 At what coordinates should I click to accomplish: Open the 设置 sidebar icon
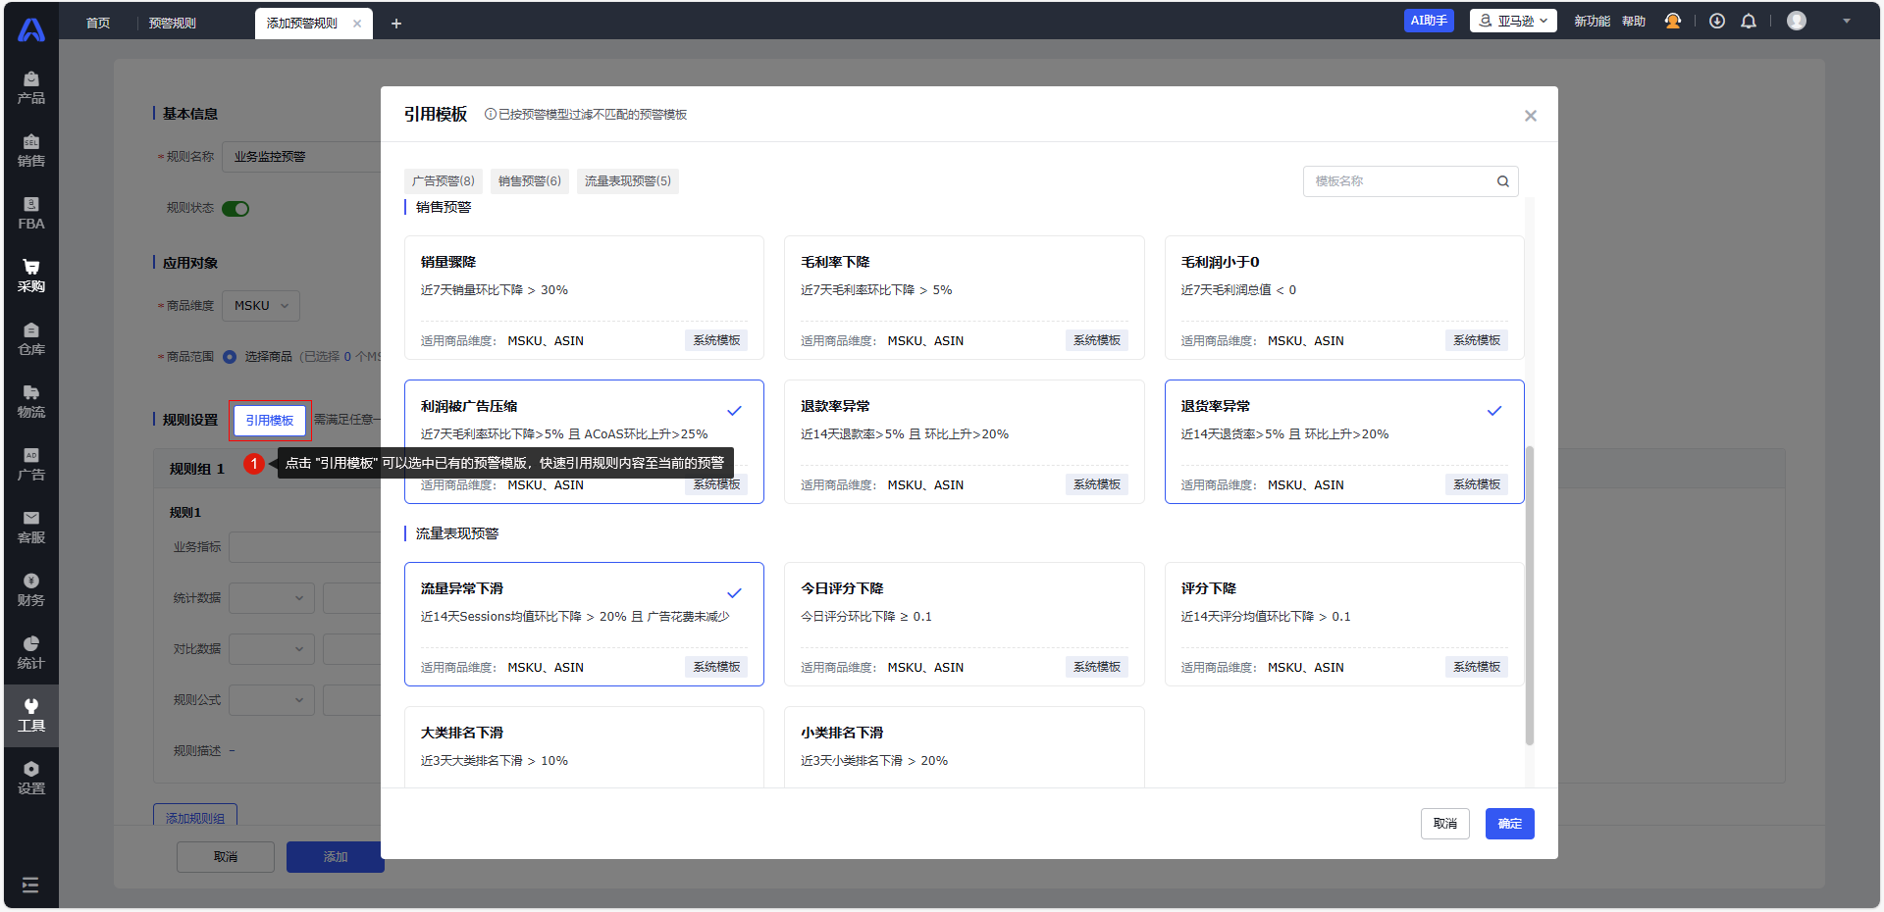[30, 778]
